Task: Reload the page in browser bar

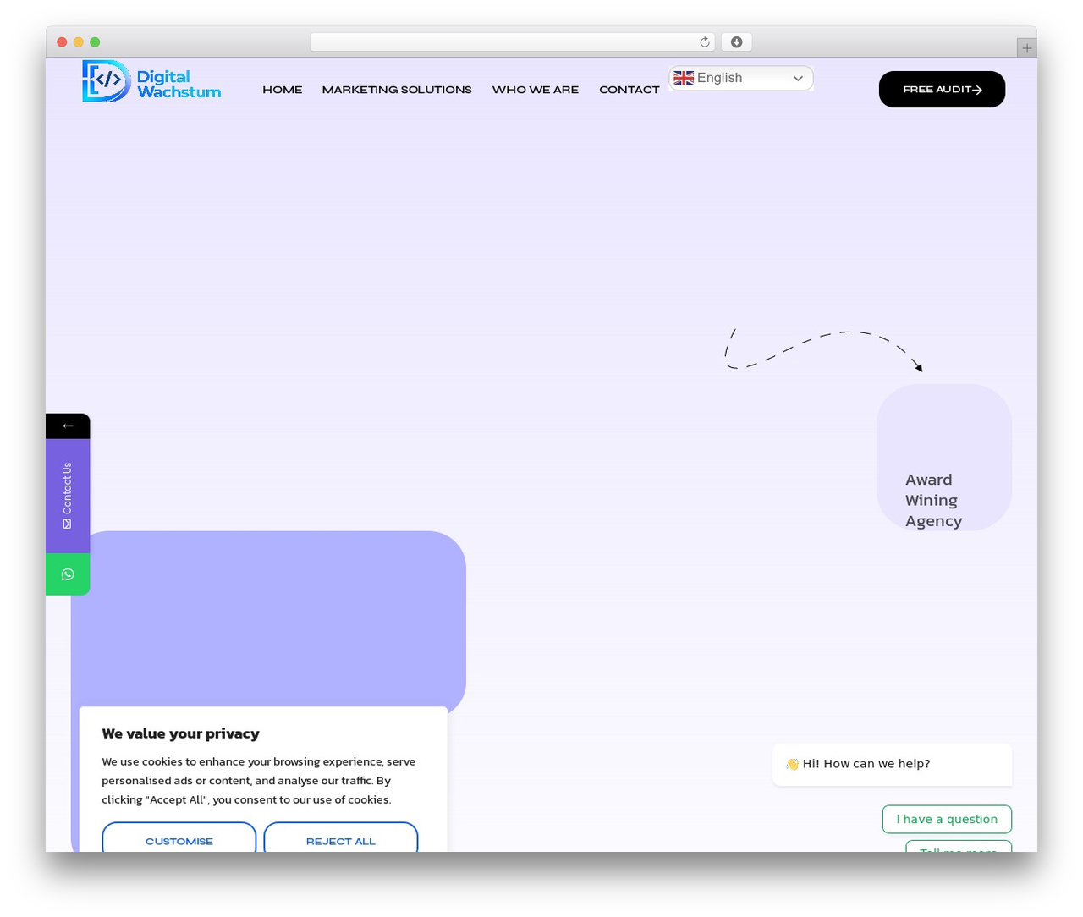Action: click(x=704, y=42)
